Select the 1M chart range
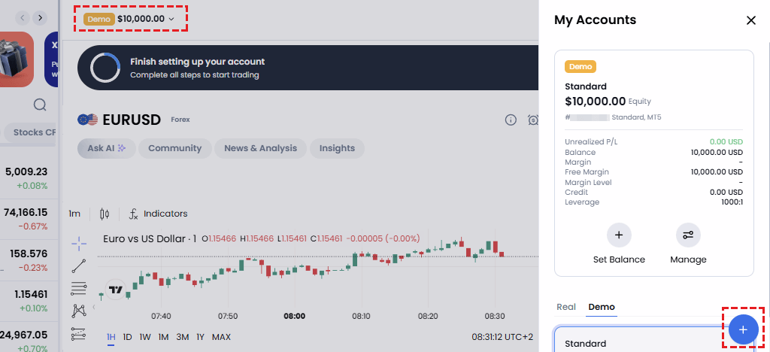The height and width of the screenshot is (352, 770). click(x=163, y=337)
